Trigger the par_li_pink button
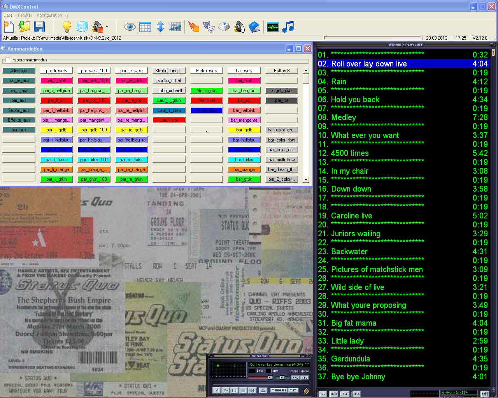This screenshot has width=498, height=398. pos(56,80)
